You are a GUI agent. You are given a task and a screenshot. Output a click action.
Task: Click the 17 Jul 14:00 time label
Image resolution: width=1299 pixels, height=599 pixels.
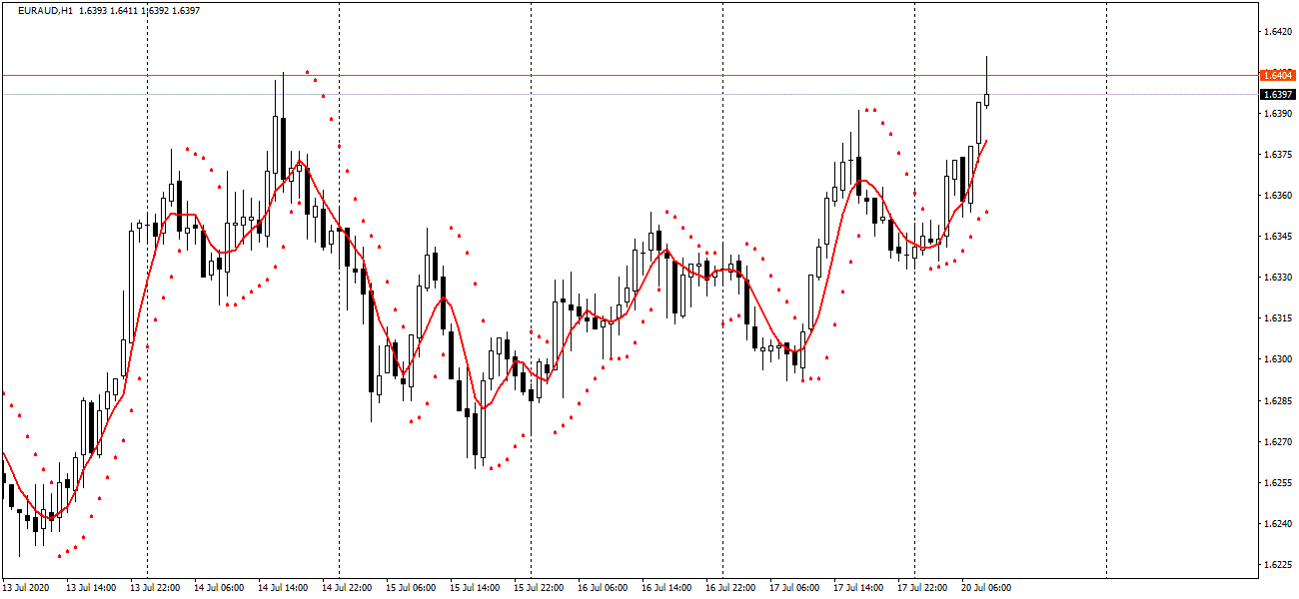pos(858,588)
